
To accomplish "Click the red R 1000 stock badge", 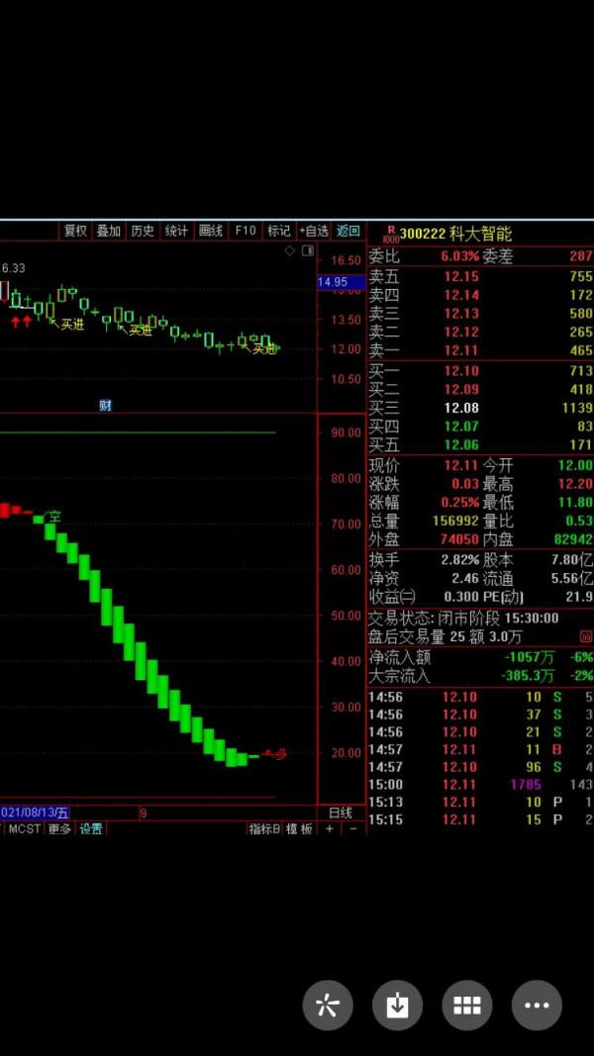I will [x=389, y=235].
